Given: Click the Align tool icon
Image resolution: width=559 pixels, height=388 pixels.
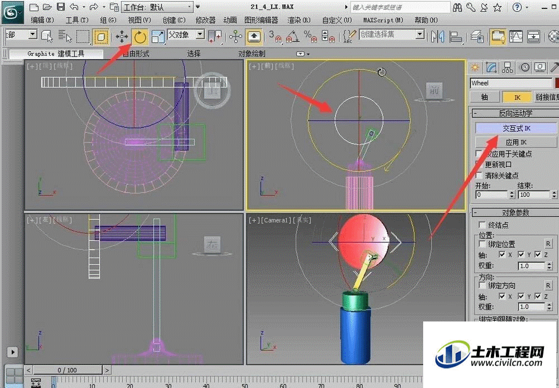Looking at the screenshot, I should [455, 36].
